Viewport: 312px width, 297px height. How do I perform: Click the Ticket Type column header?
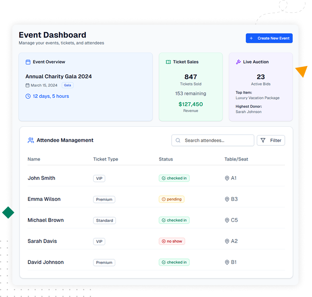105,159
